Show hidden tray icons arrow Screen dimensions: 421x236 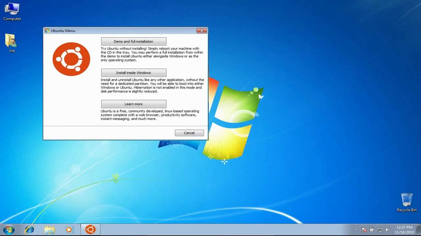(x=356, y=230)
